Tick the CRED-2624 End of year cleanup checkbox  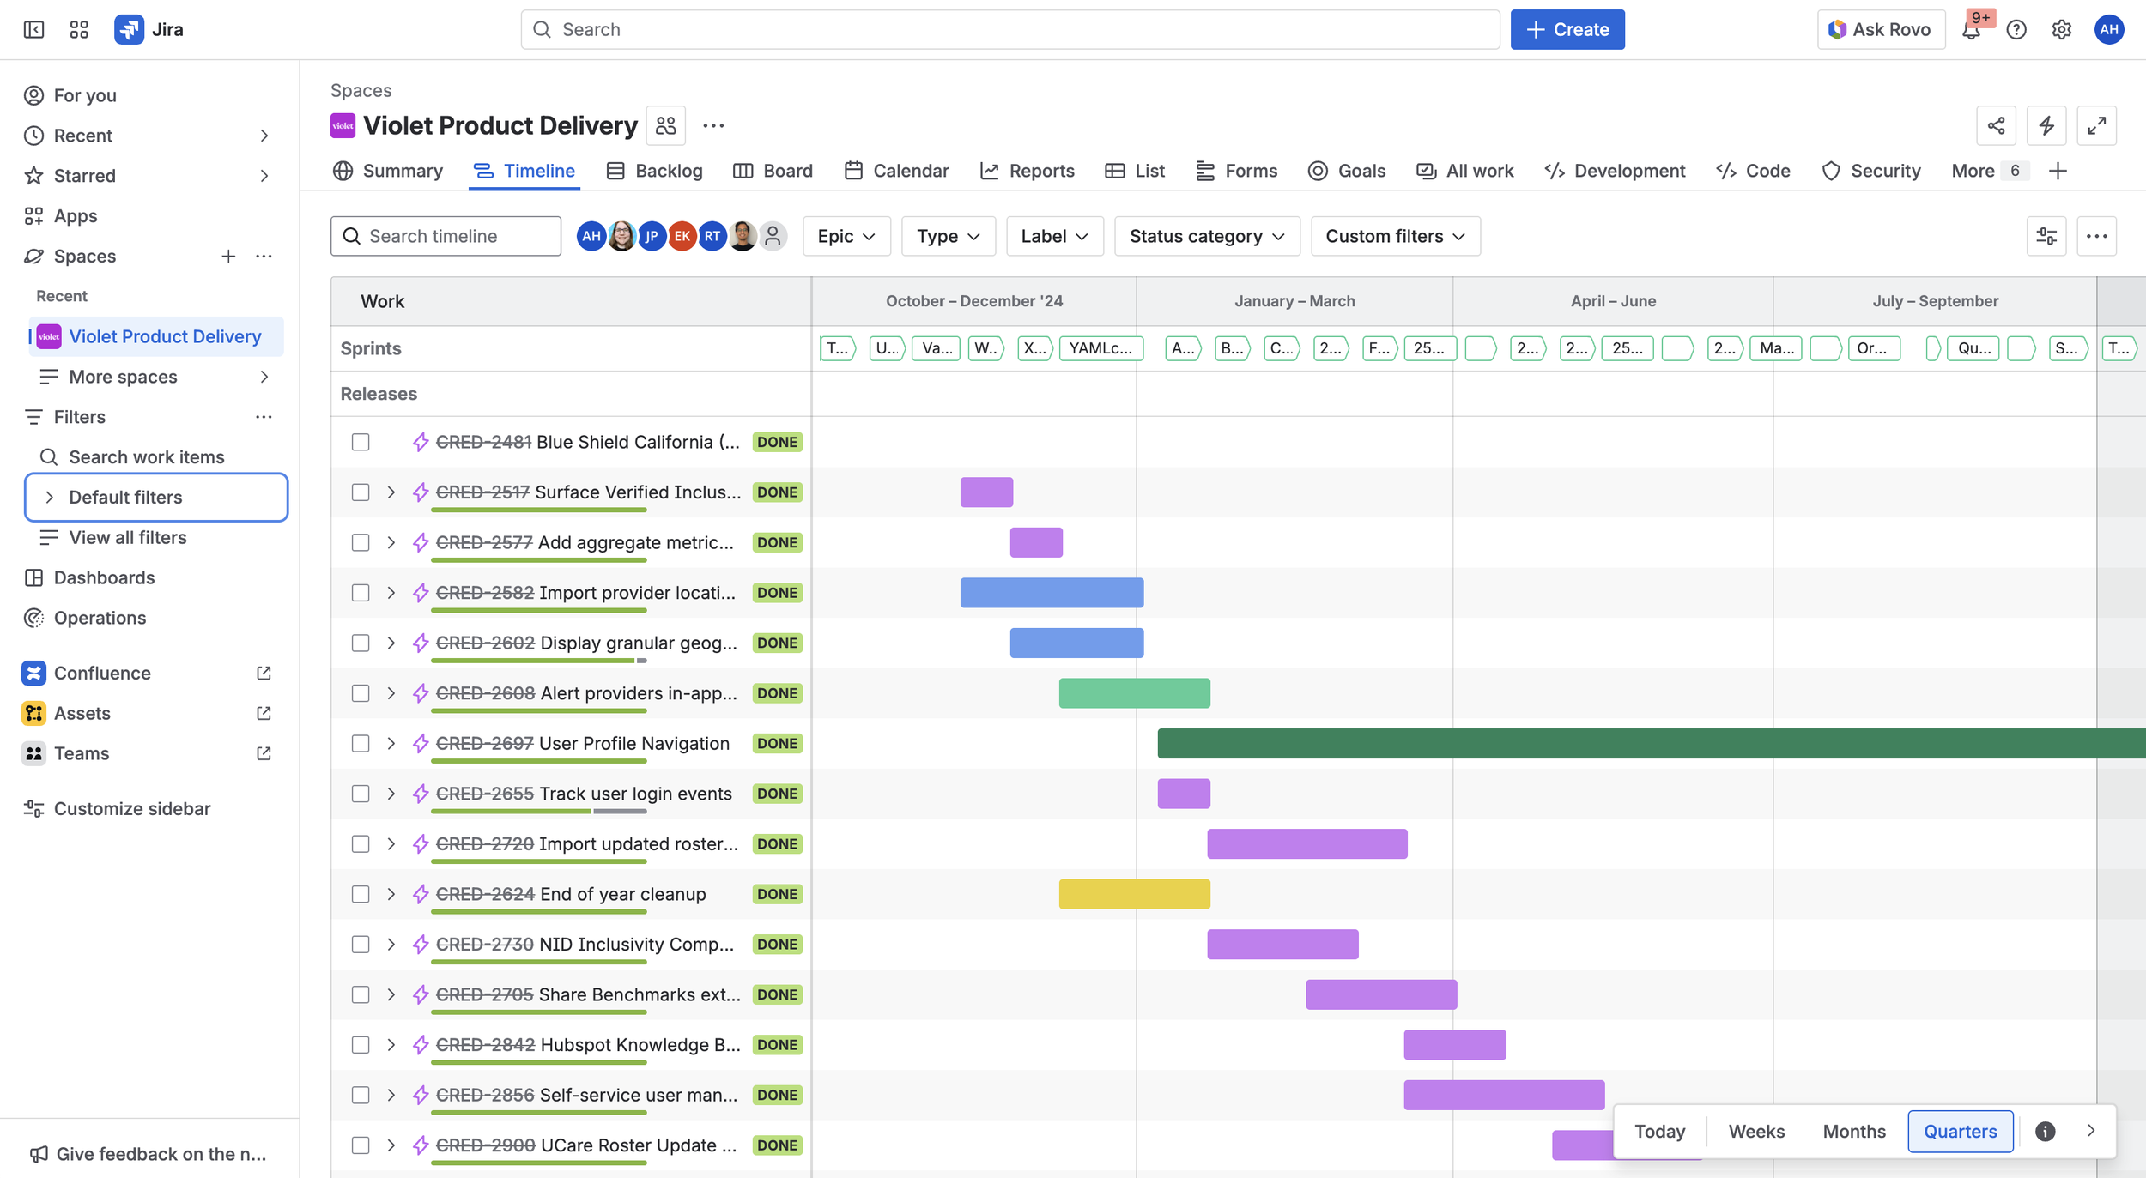click(361, 894)
